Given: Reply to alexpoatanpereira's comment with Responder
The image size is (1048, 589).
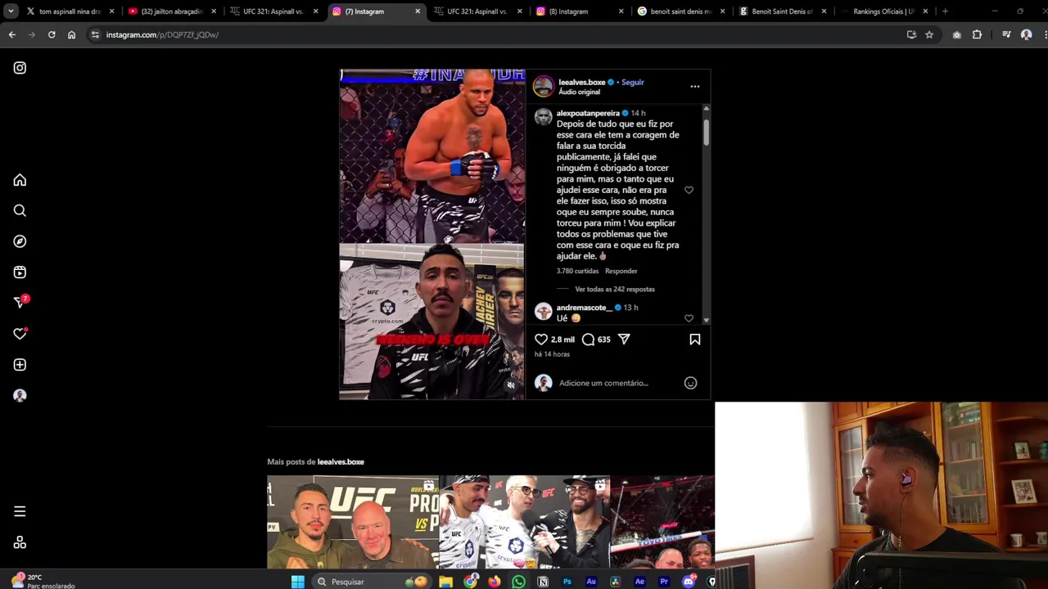Looking at the screenshot, I should coord(621,271).
